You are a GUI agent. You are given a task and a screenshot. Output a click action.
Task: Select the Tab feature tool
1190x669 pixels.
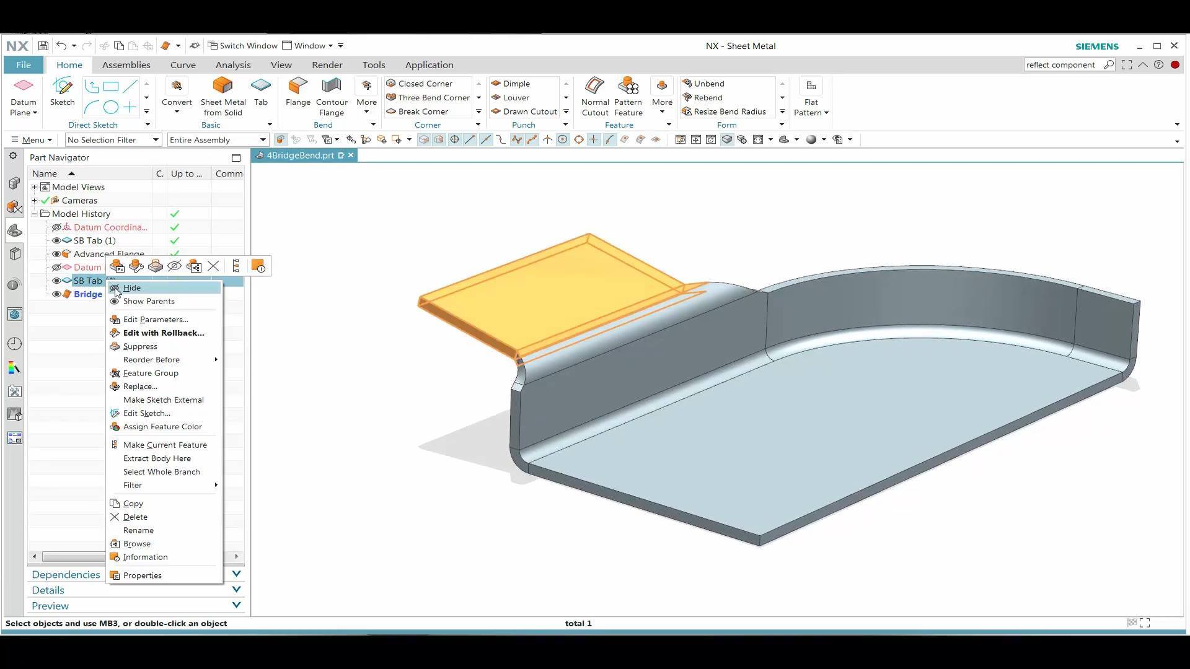[x=261, y=92]
